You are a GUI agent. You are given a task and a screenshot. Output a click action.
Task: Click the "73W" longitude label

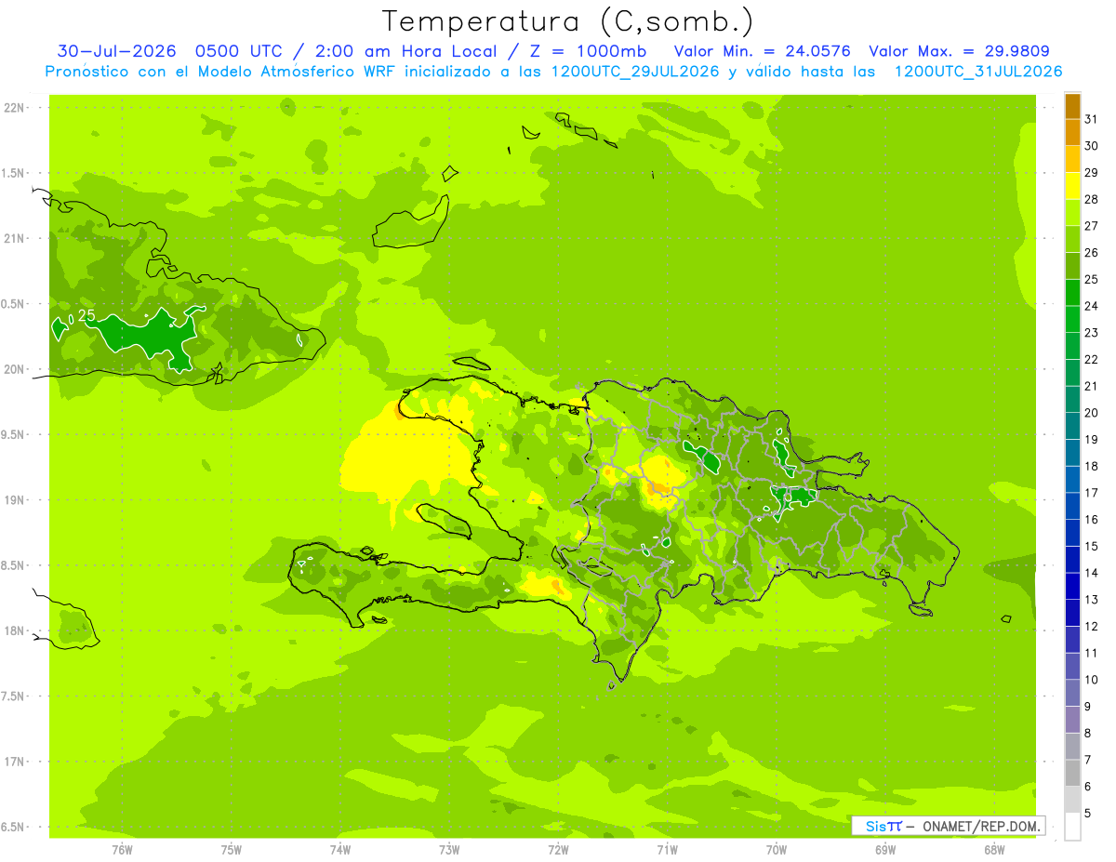point(449,849)
